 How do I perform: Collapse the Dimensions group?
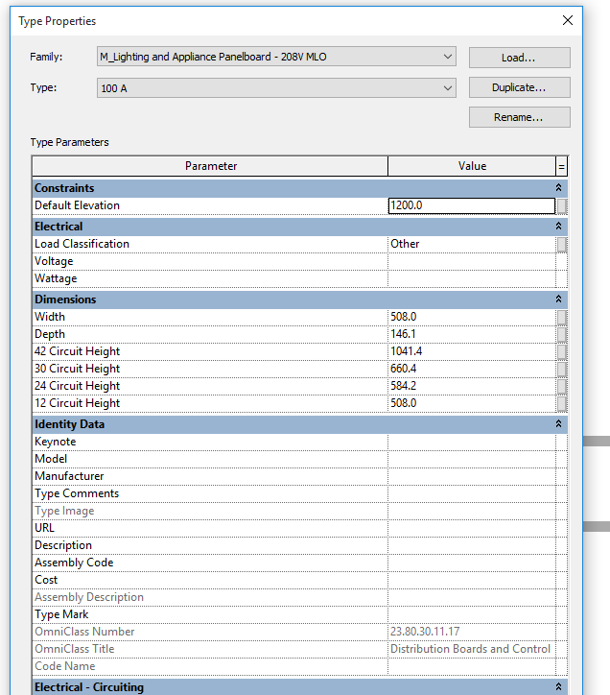coord(558,300)
